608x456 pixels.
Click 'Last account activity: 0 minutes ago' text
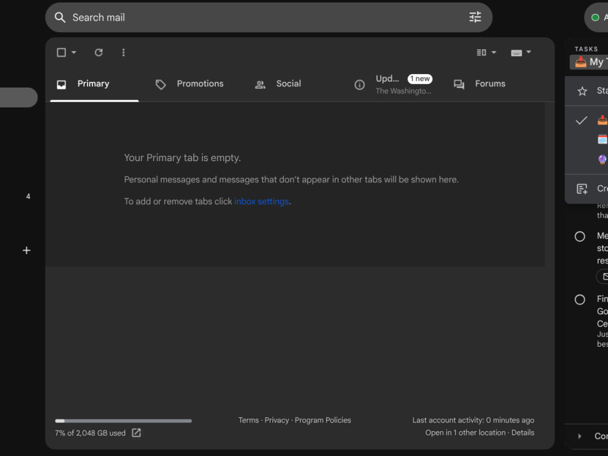click(x=473, y=420)
